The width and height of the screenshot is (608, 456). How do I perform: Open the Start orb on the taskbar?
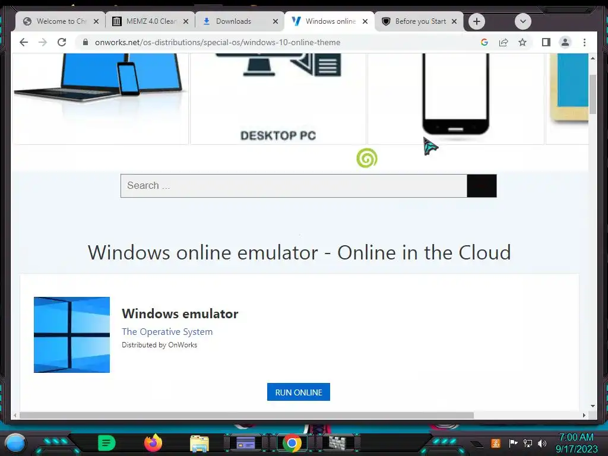click(x=15, y=442)
